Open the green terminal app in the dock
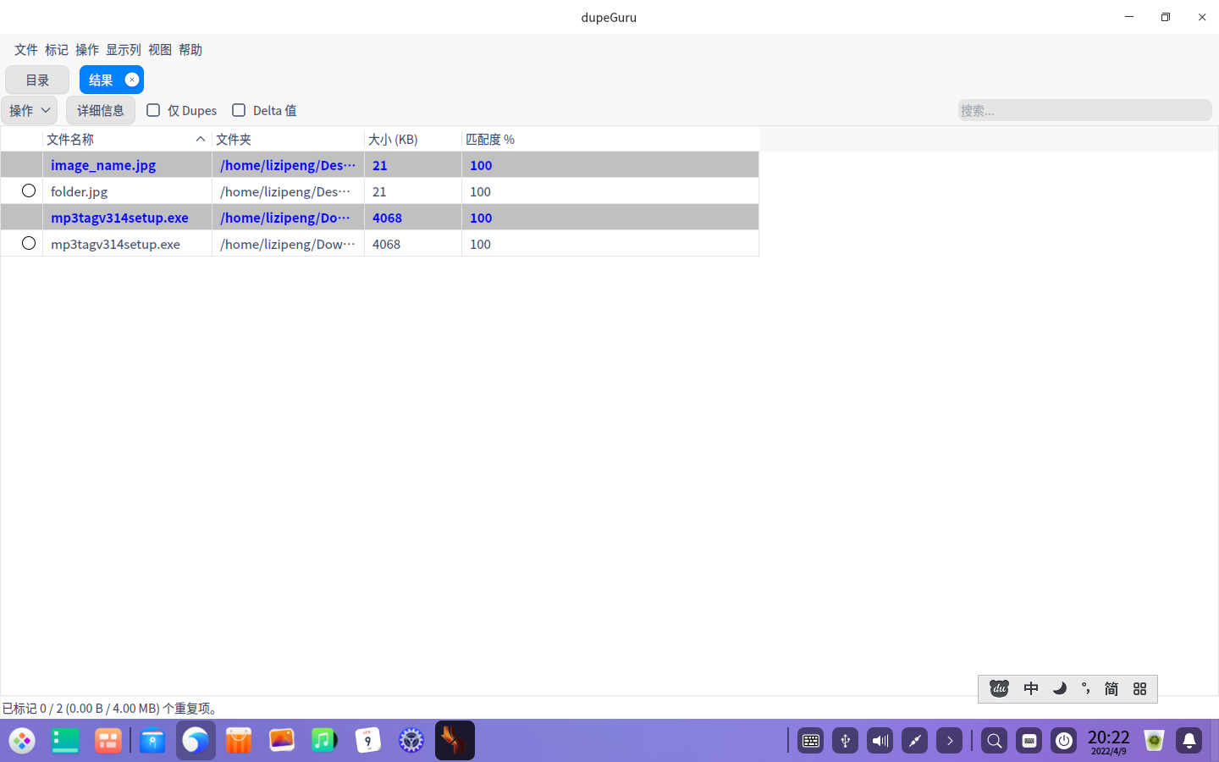1219x762 pixels. pos(65,741)
